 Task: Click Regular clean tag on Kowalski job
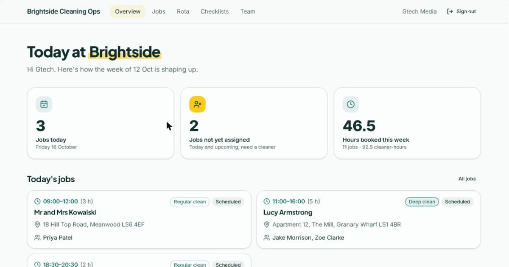pos(190,202)
